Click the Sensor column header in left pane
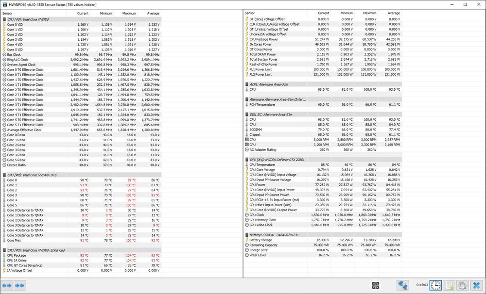 (x=10, y=13)
